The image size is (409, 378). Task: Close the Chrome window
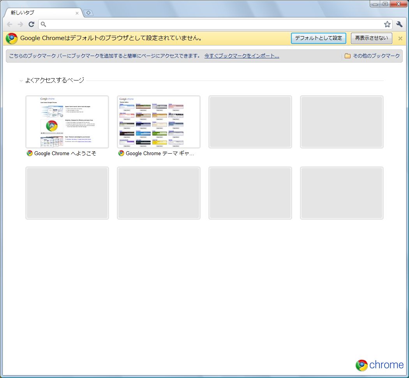[x=398, y=4]
